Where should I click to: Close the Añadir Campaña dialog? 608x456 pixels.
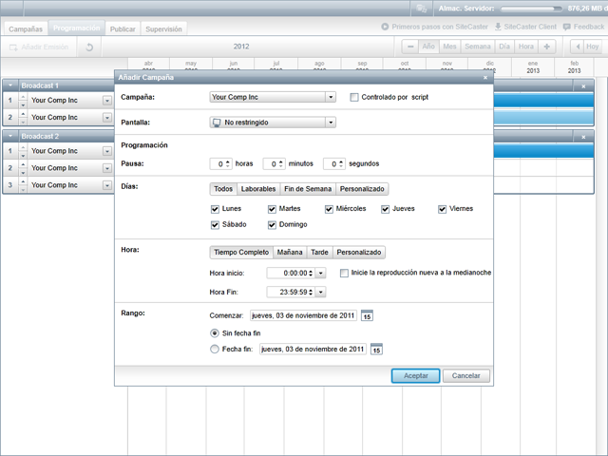pos(485,75)
